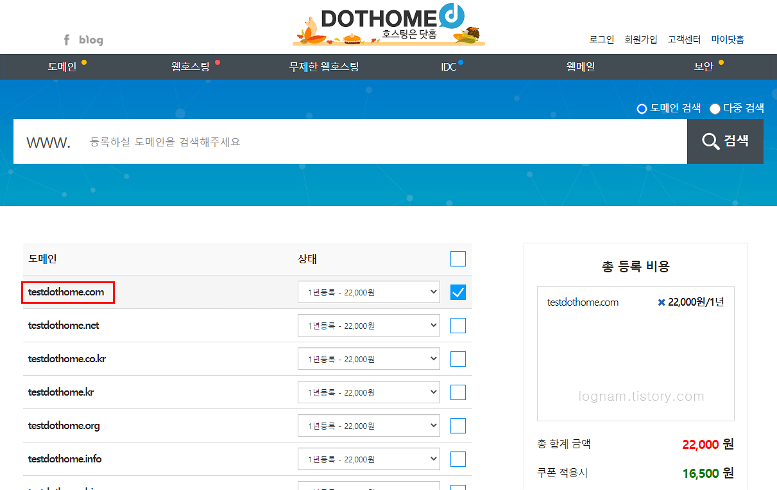The image size is (777, 490).
Task: Click the testdothome.info domain name
Action: (65, 459)
